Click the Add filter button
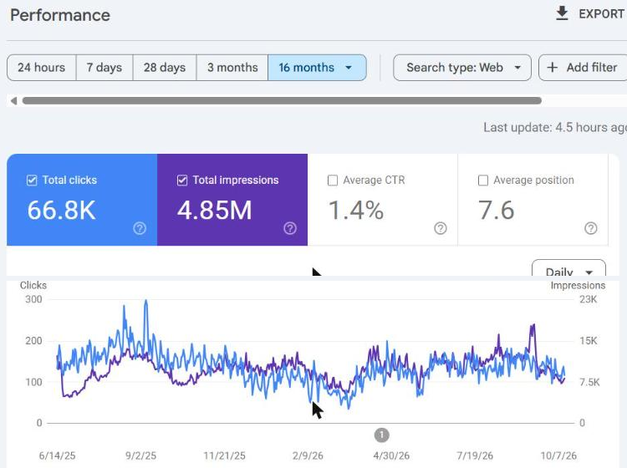The width and height of the screenshot is (627, 468). (x=583, y=68)
